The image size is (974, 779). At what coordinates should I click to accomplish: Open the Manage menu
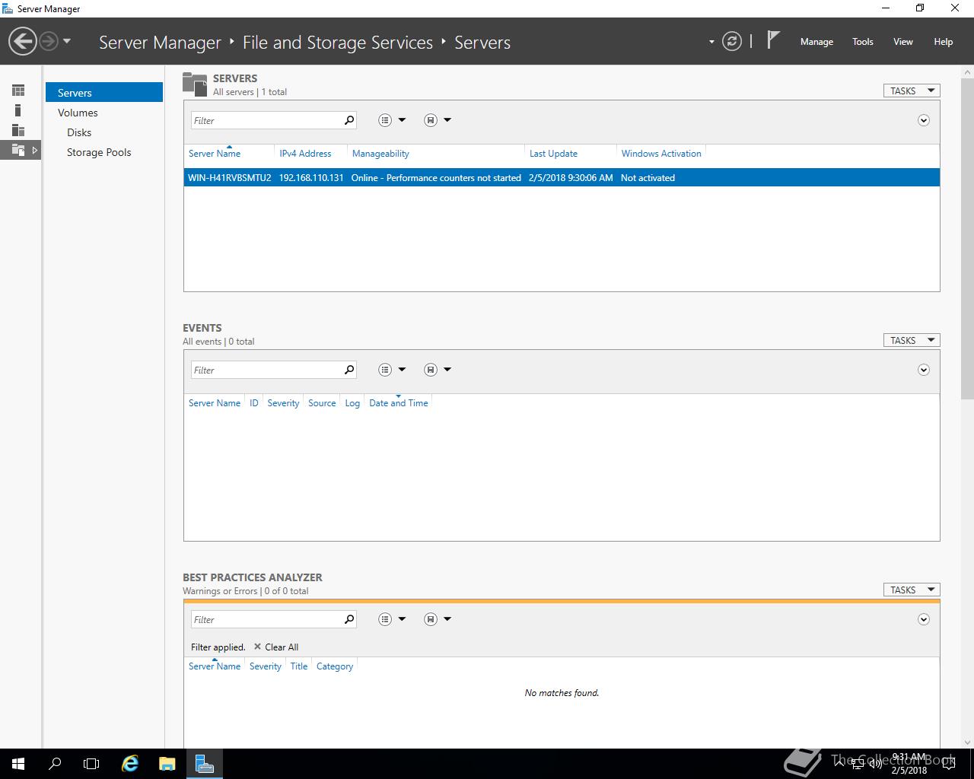[x=816, y=42]
